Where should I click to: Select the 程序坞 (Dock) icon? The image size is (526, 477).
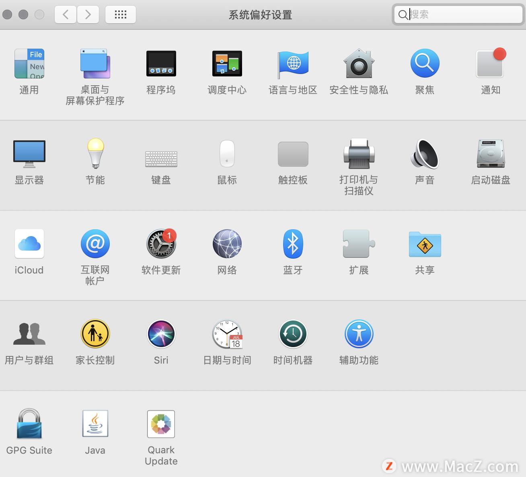click(161, 63)
